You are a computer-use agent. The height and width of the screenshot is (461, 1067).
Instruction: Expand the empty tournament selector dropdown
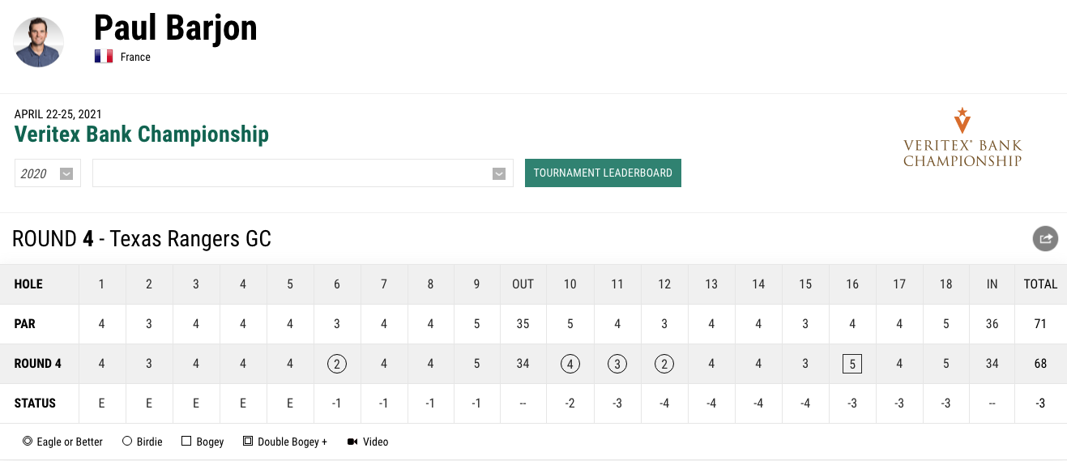pos(302,173)
